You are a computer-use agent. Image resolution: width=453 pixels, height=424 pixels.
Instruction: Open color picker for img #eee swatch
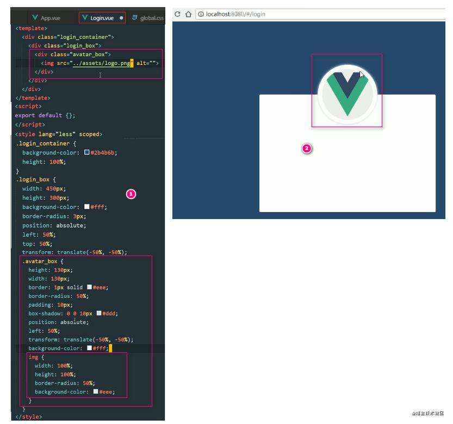coord(96,391)
